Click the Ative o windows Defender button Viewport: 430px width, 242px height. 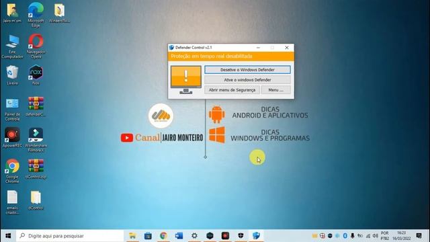pyautogui.click(x=247, y=80)
